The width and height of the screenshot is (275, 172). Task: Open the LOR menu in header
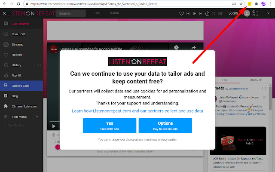pos(98,13)
